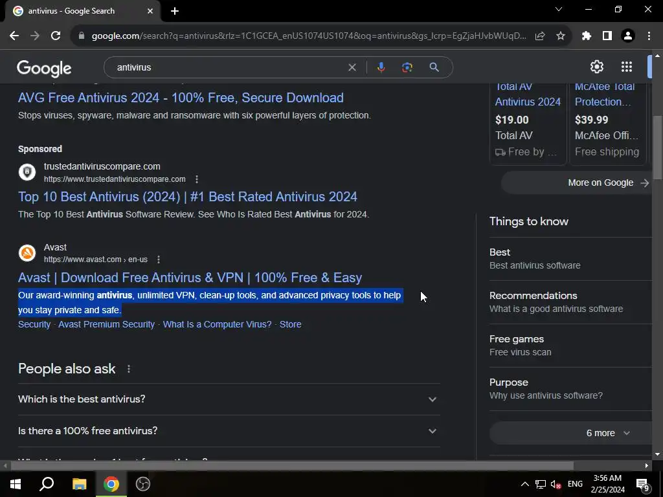Close the antivirus Google Search tab
The image size is (663, 497).
pyautogui.click(x=150, y=11)
